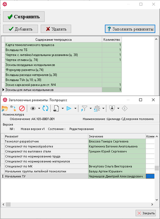Click the red prohibit circle icon

tap(22, 109)
